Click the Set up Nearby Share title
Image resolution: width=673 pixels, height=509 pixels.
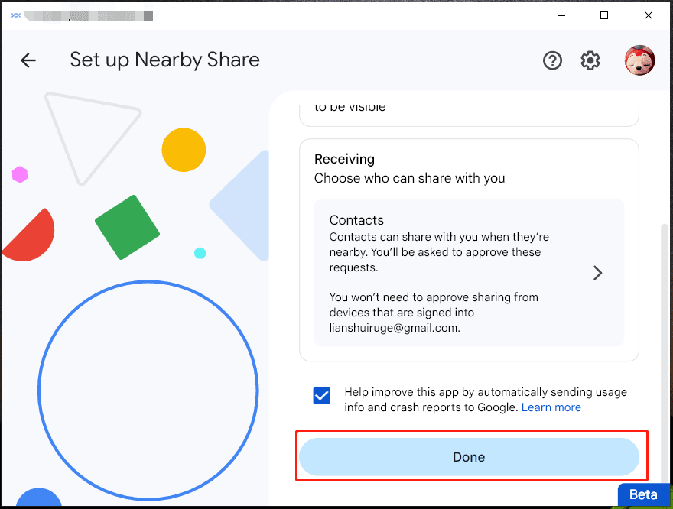click(x=165, y=60)
